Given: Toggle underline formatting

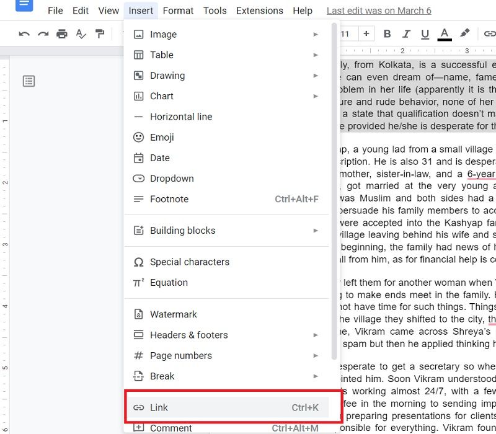Looking at the screenshot, I should point(425,34).
